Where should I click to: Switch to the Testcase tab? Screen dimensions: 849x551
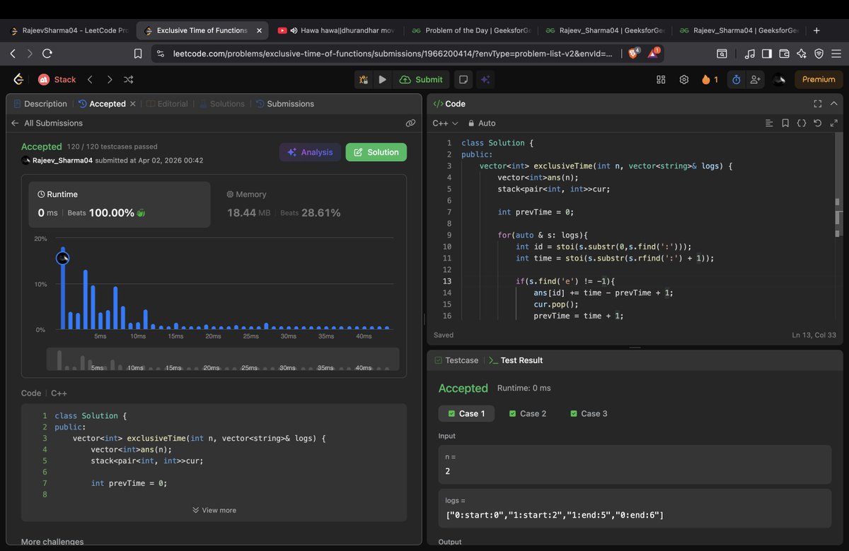(456, 360)
